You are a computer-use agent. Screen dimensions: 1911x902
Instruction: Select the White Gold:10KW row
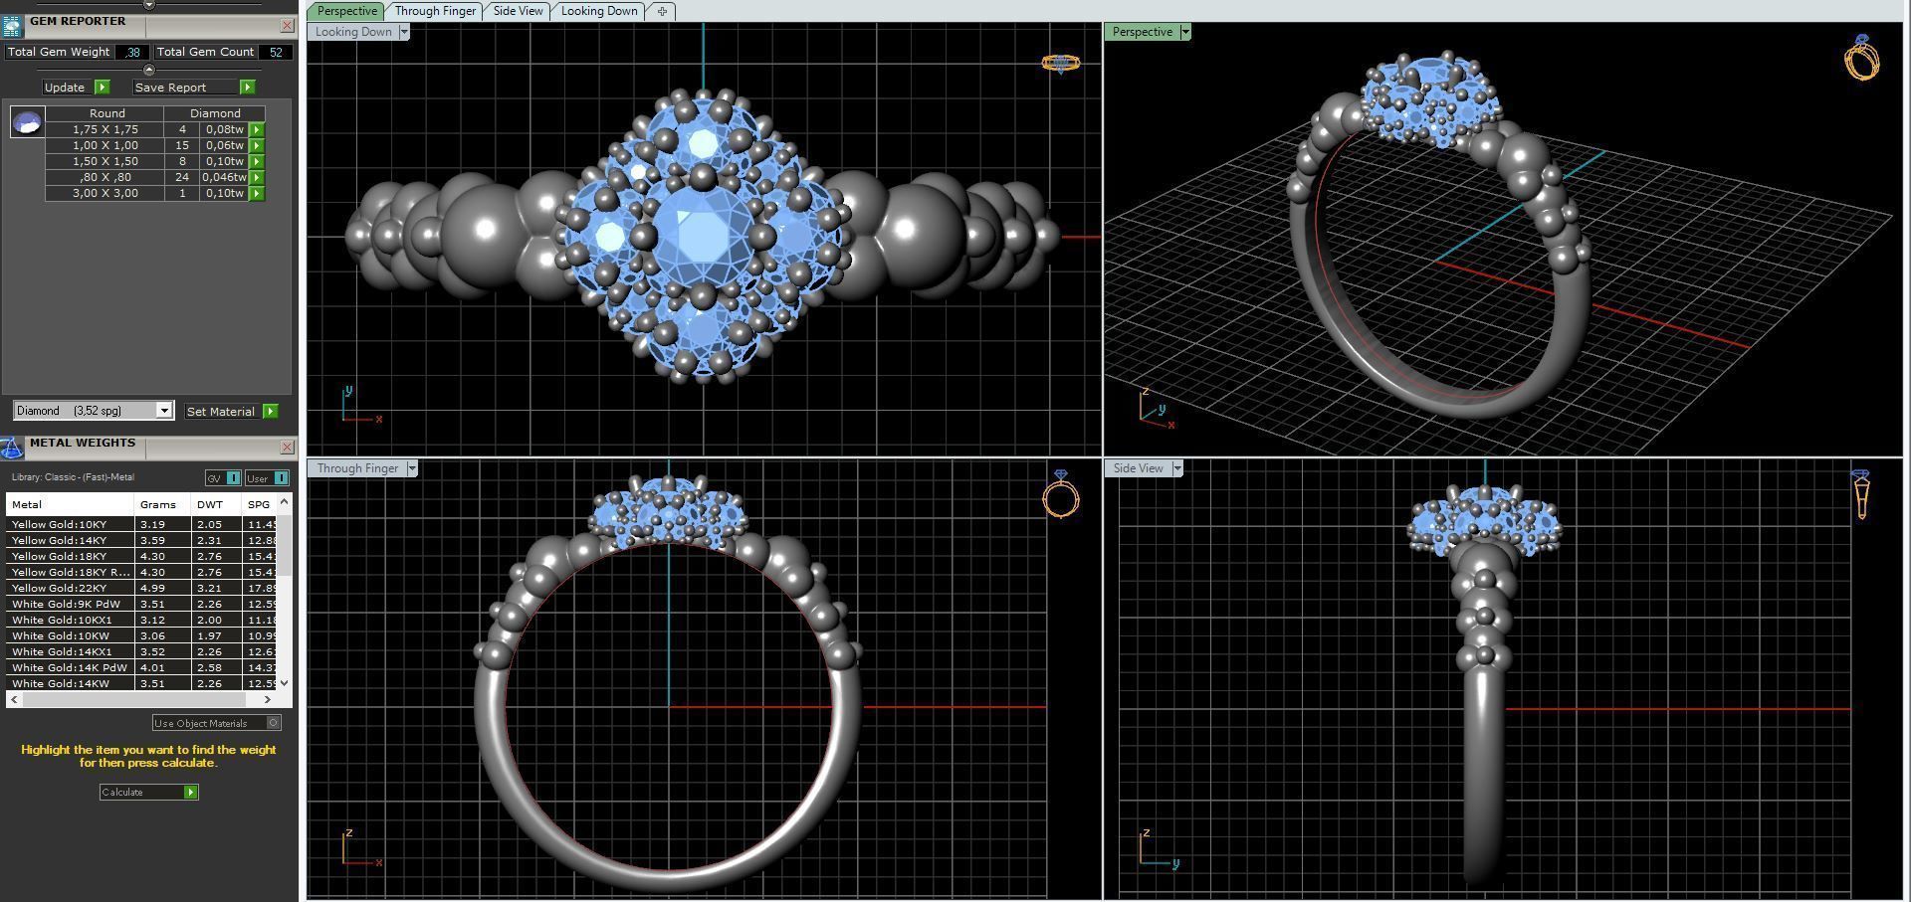[142, 635]
